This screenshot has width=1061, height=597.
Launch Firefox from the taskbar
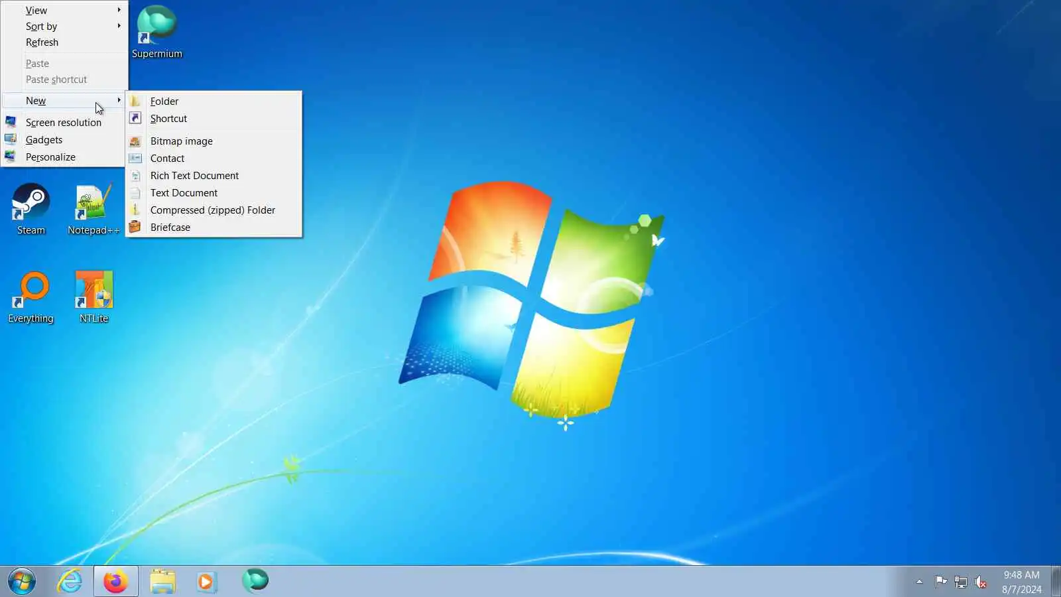coord(116,582)
